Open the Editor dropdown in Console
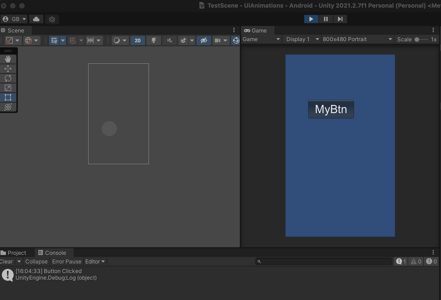This screenshot has height=300, width=441. (94, 261)
